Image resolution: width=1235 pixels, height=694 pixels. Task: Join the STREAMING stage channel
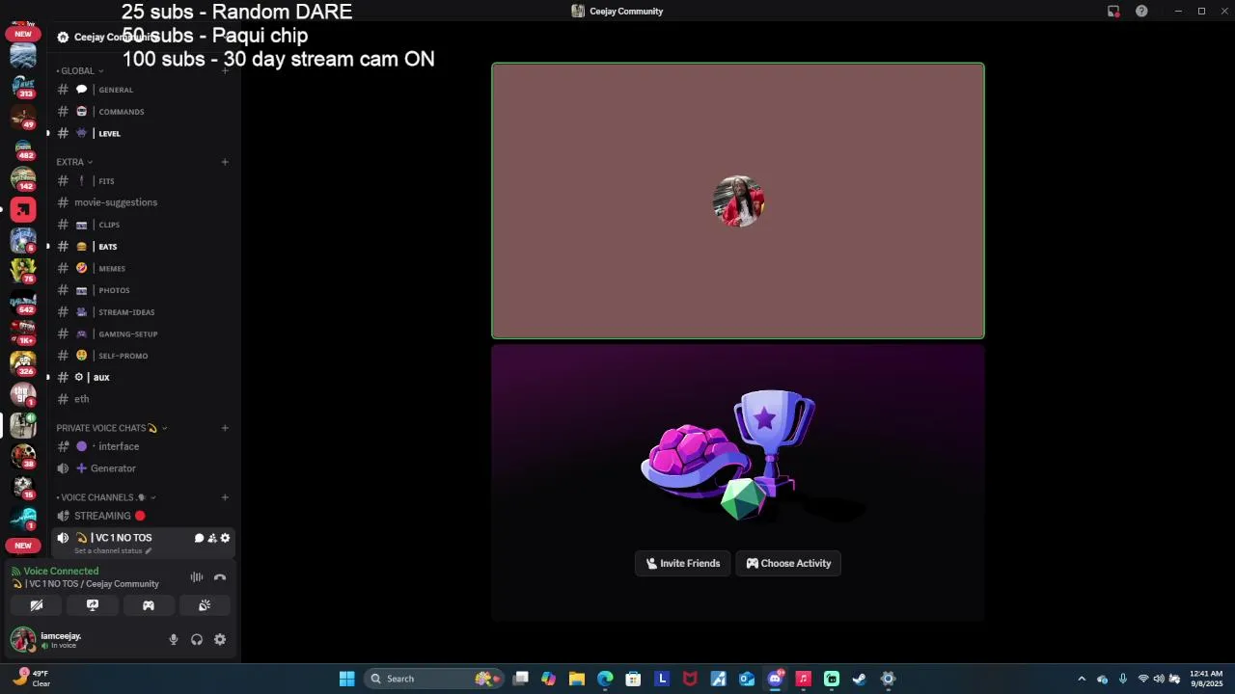pyautogui.click(x=143, y=516)
